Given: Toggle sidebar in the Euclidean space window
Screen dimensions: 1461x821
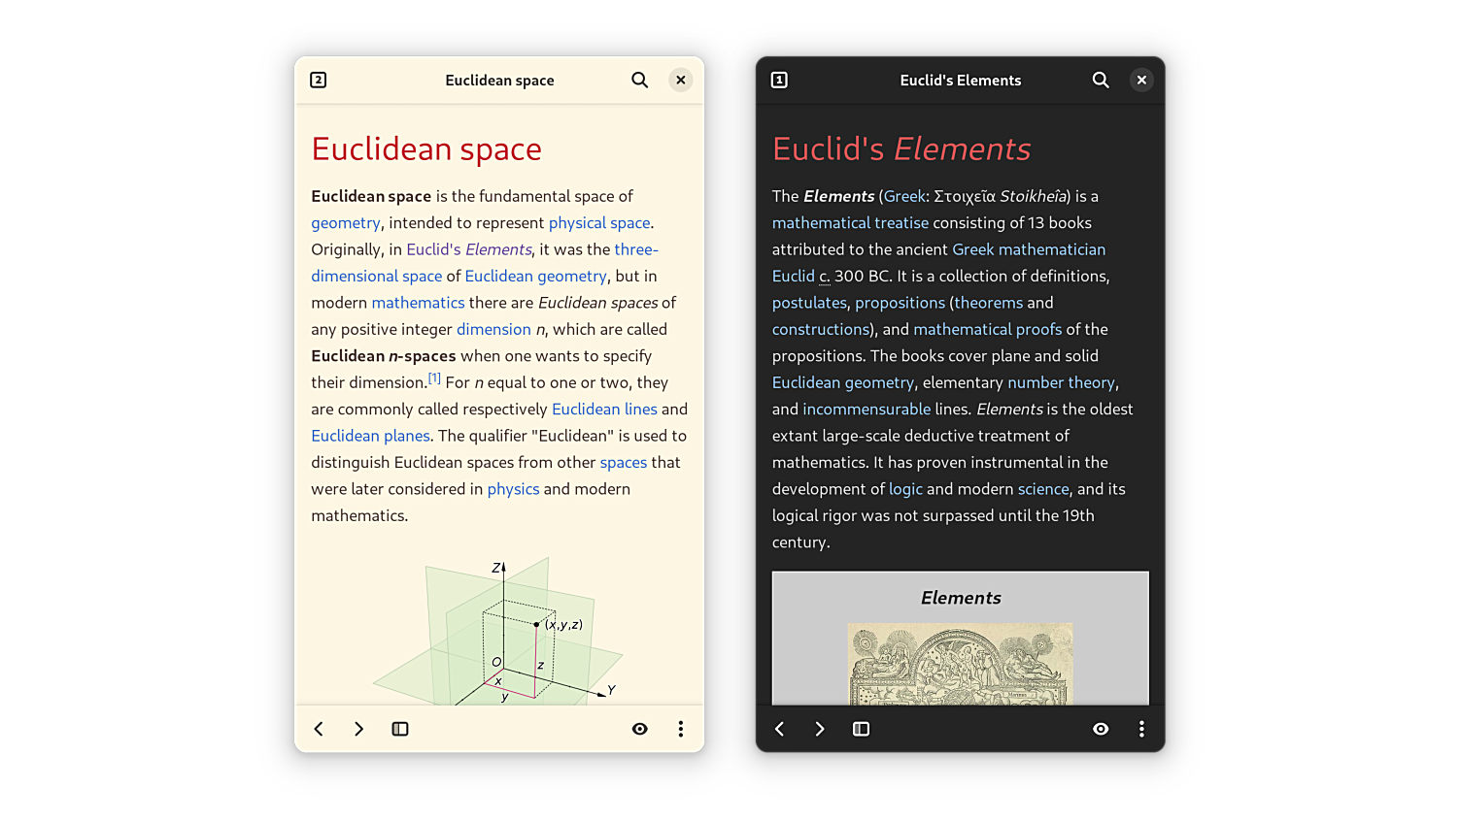Looking at the screenshot, I should pyautogui.click(x=400, y=729).
